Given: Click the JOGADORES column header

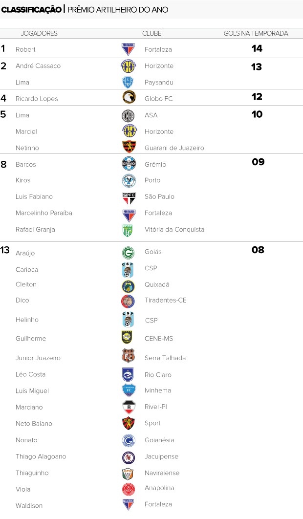Looking at the screenshot, I should coord(39,33).
